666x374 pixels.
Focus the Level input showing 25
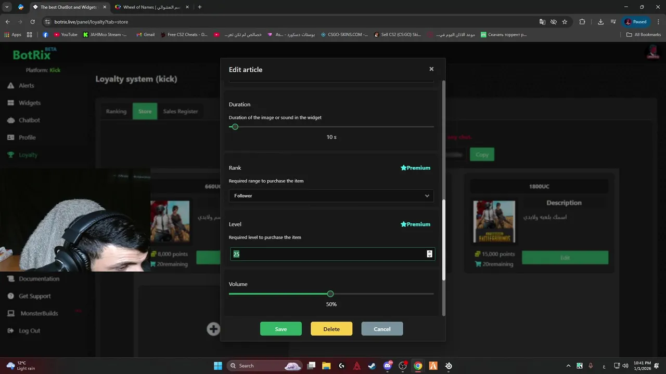click(x=332, y=254)
